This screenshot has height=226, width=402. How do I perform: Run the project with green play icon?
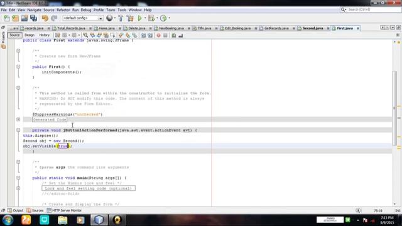click(x=139, y=18)
